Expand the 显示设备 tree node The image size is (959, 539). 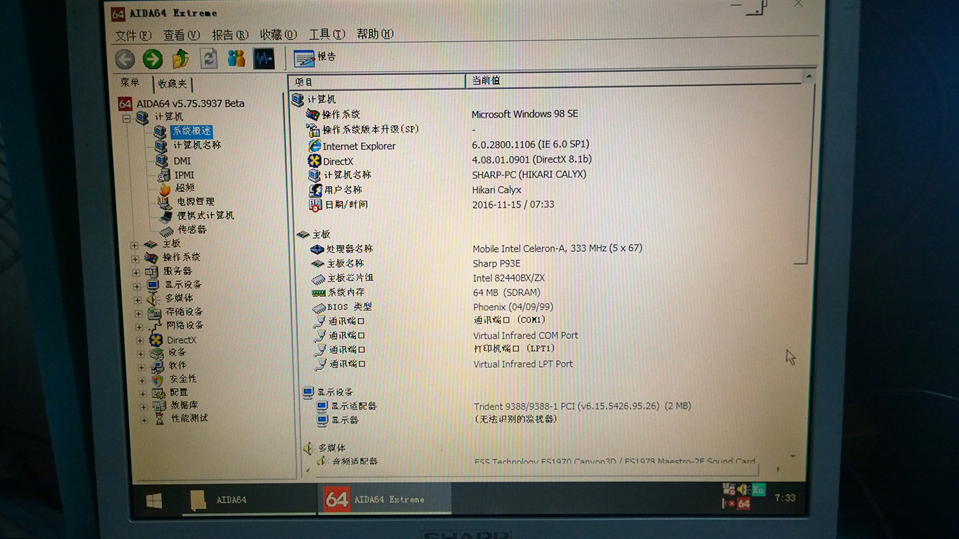pos(136,286)
